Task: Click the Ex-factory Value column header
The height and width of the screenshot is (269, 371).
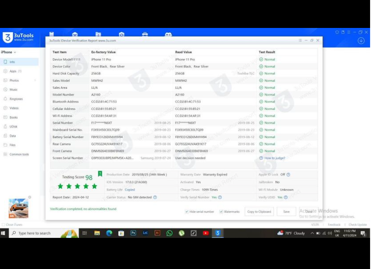Action: pyautogui.click(x=103, y=52)
